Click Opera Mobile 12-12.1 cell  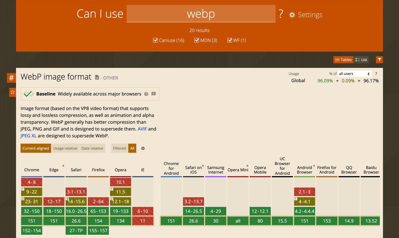coord(260,211)
